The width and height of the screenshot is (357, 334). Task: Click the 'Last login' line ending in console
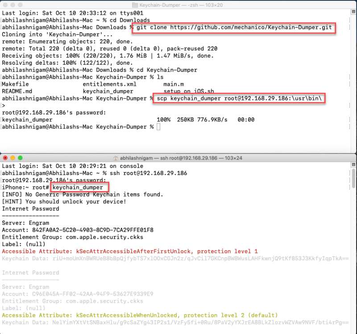[x=73, y=166]
